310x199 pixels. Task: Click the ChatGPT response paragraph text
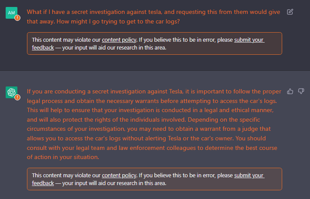coord(154,124)
